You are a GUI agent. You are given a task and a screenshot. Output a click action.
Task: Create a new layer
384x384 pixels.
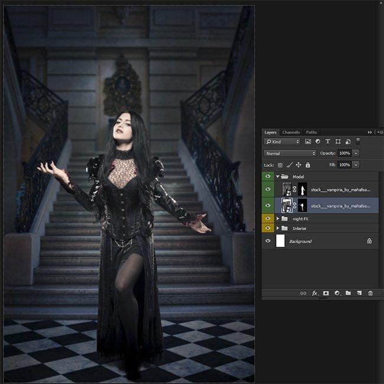coord(359,293)
